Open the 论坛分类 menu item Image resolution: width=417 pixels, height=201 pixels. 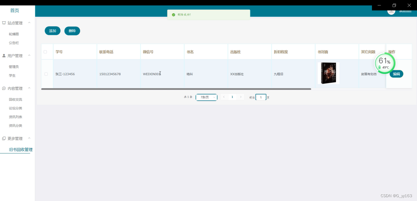click(x=15, y=108)
